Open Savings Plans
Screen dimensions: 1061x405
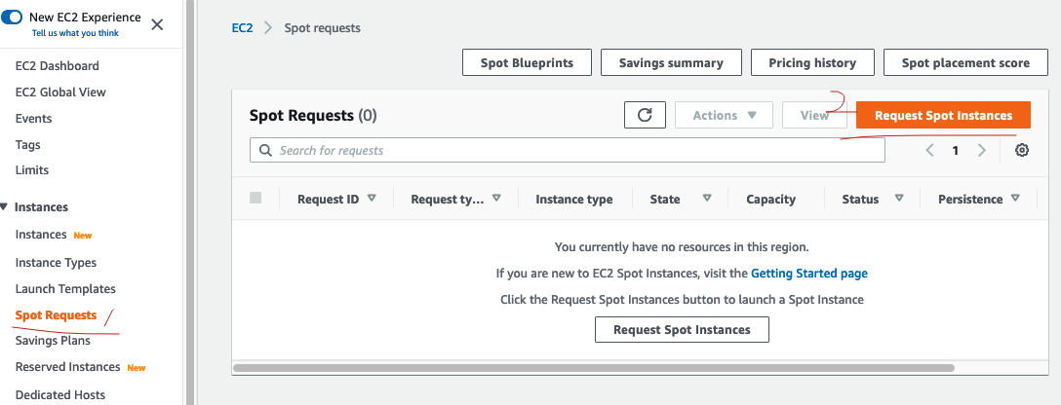(x=53, y=340)
